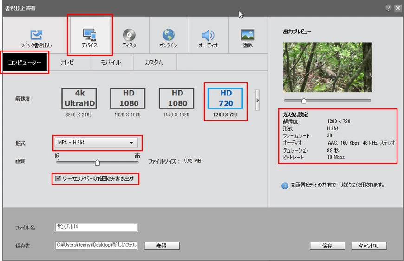Click the ファイルサイズ 9.92 MB value
The width and height of the screenshot is (404, 261).
click(193, 161)
